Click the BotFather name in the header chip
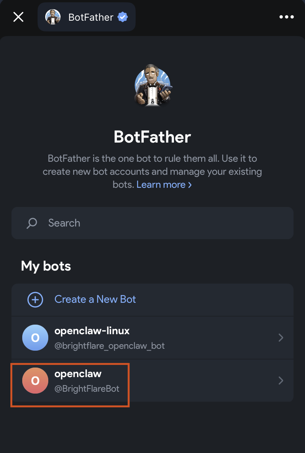 tap(91, 17)
